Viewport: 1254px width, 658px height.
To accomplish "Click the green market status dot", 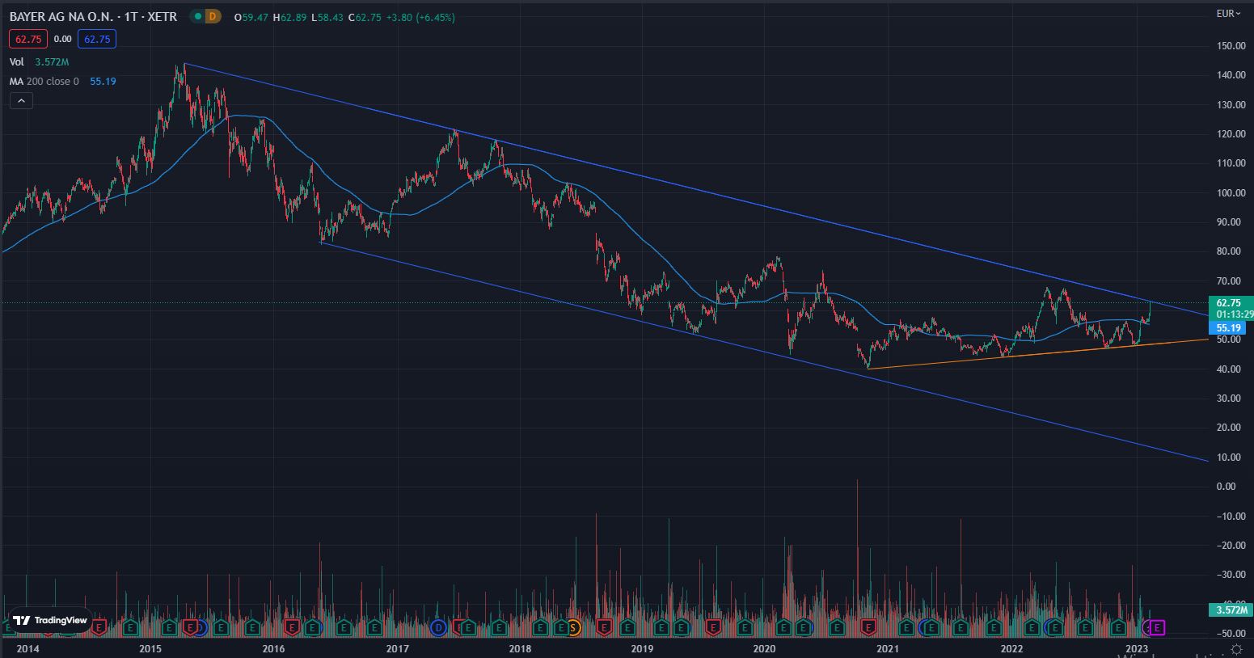I will 197,16.
